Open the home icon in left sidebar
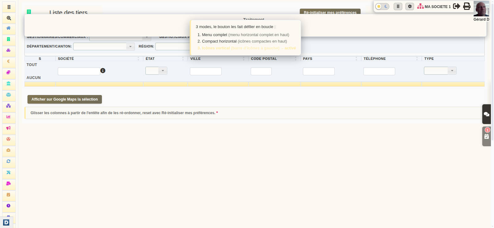494x228 pixels. [x=9, y=28]
